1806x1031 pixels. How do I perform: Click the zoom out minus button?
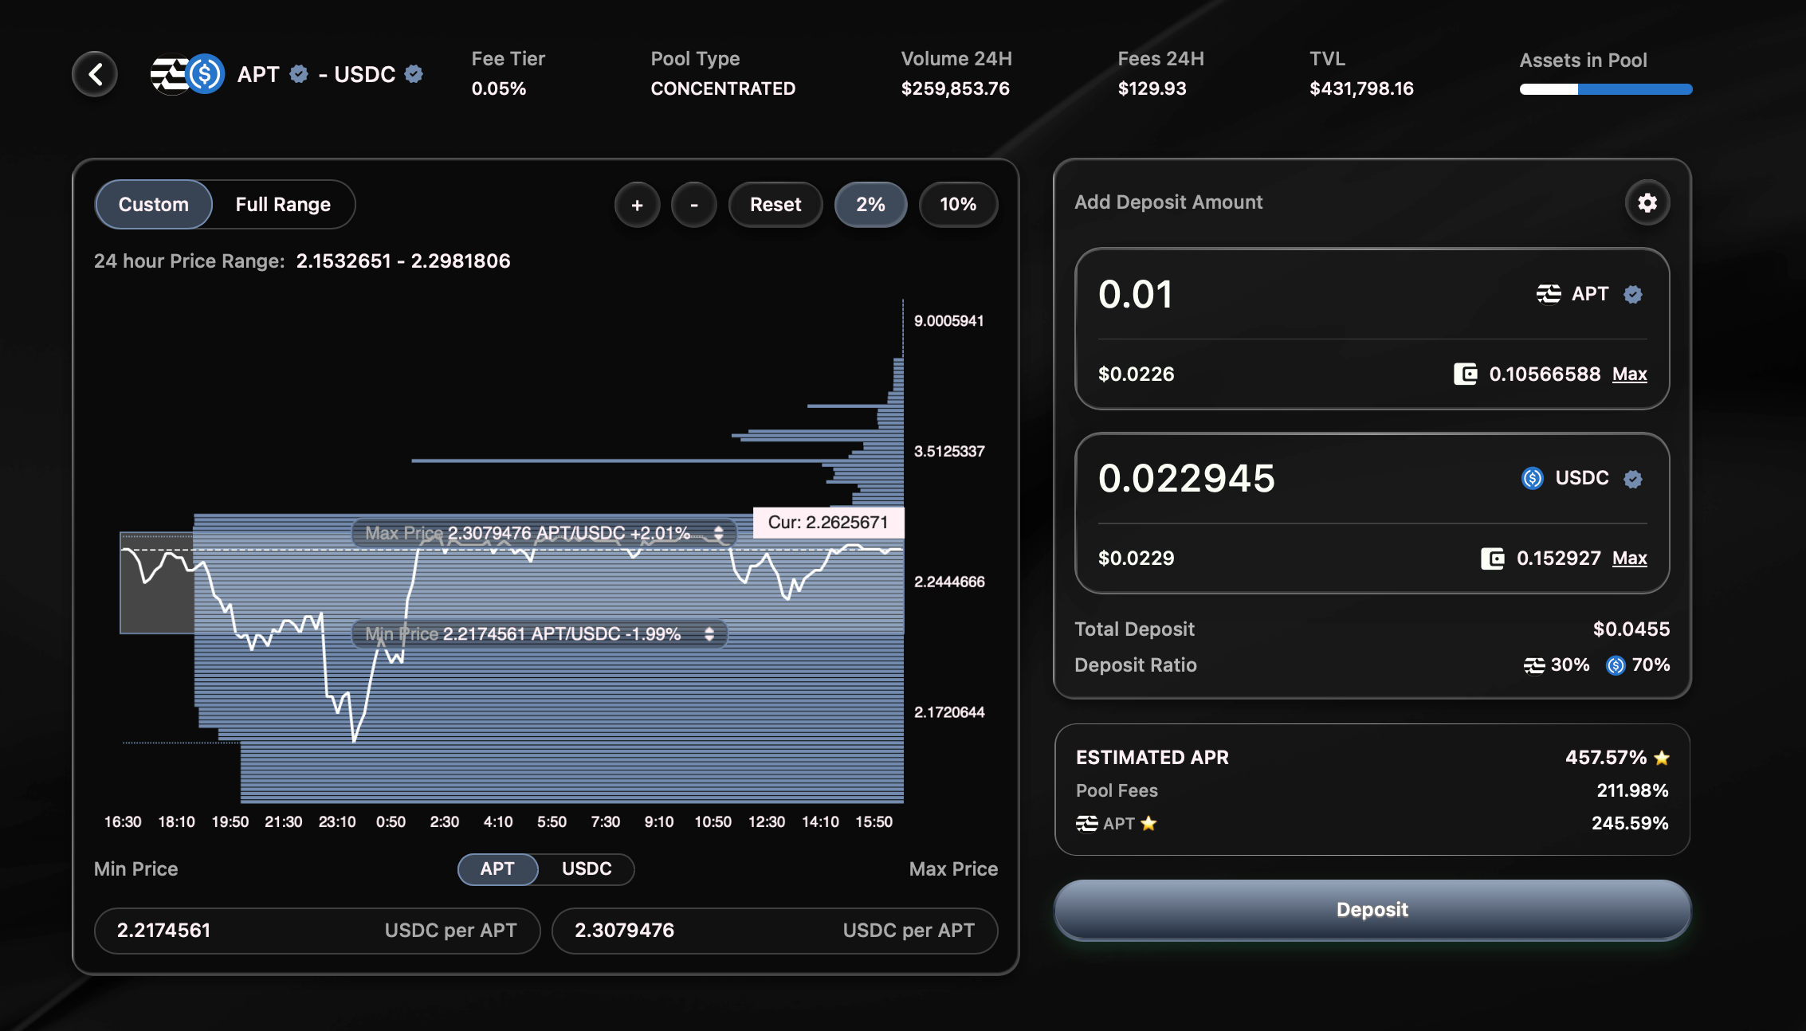pos(693,205)
